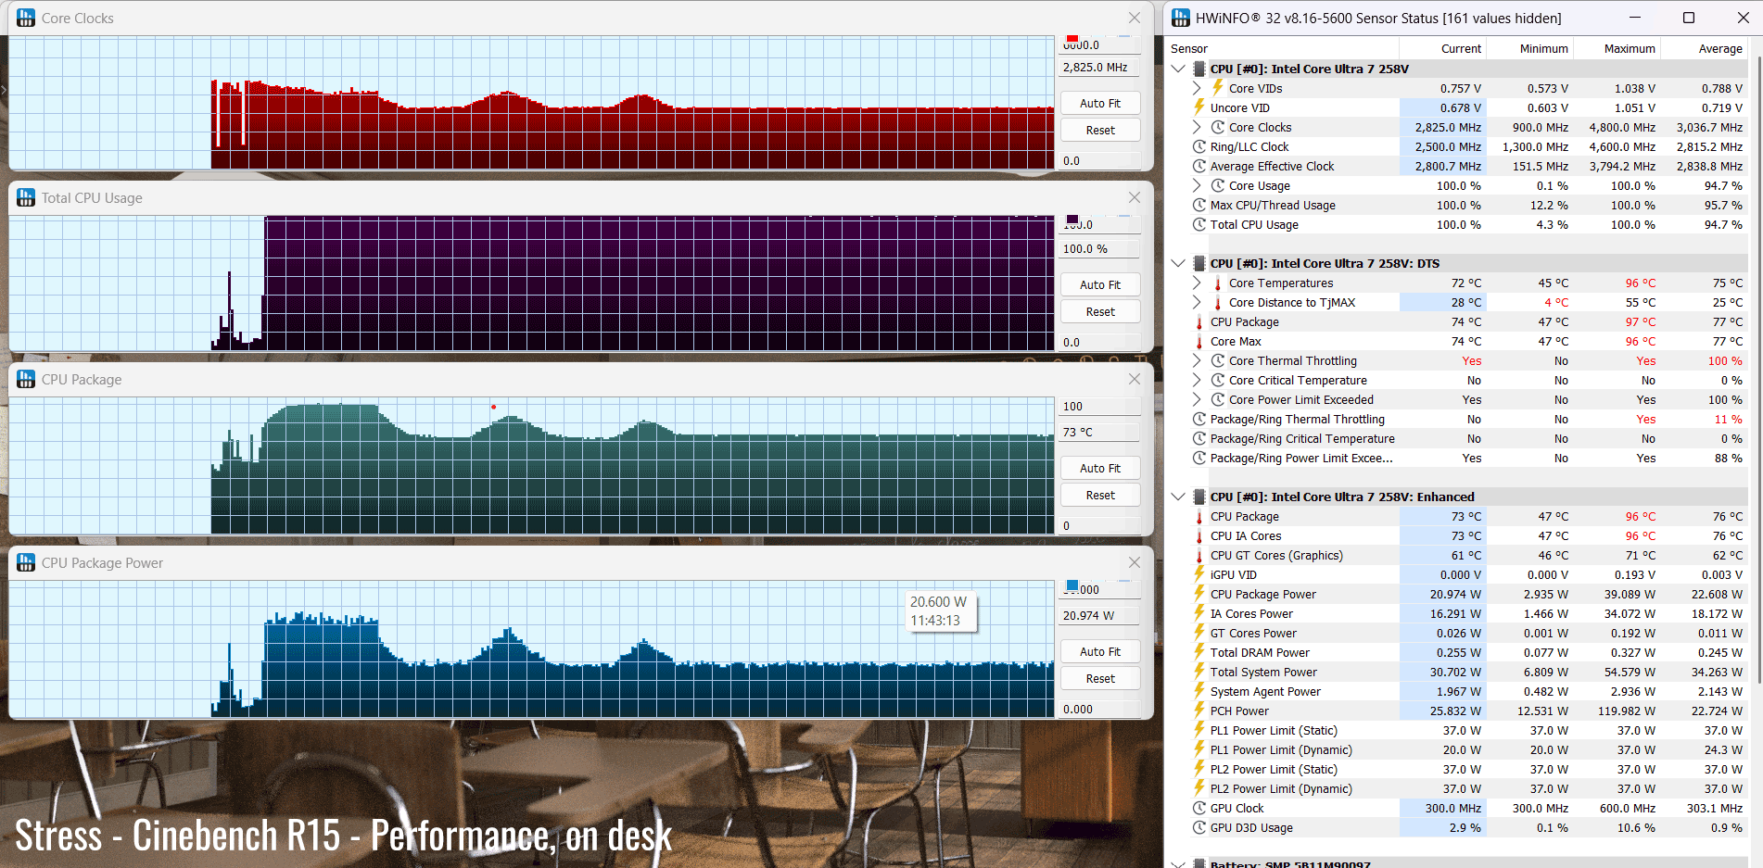The height and width of the screenshot is (868, 1763).
Task: Expand the Core VIDs row
Action: (1197, 88)
